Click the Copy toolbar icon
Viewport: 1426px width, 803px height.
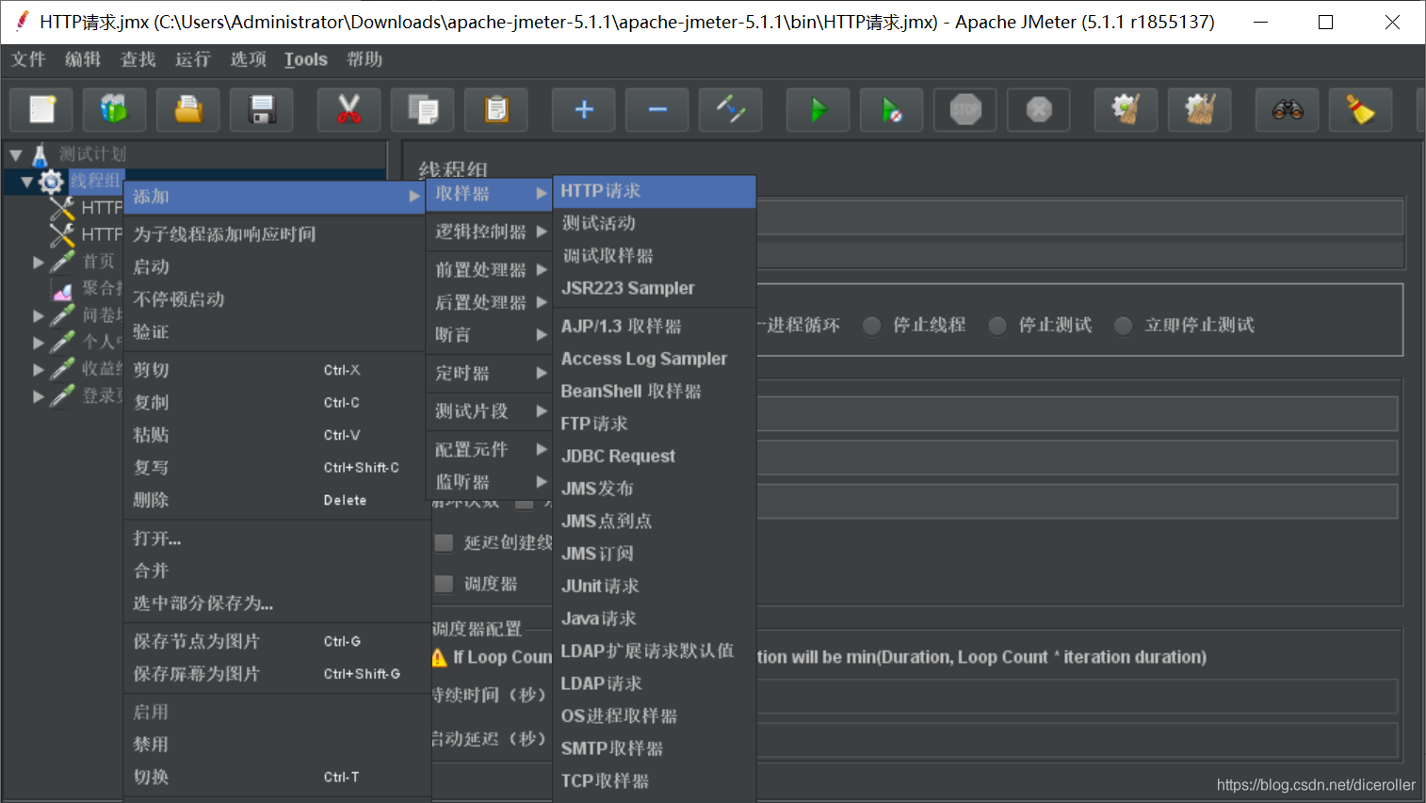tap(423, 109)
